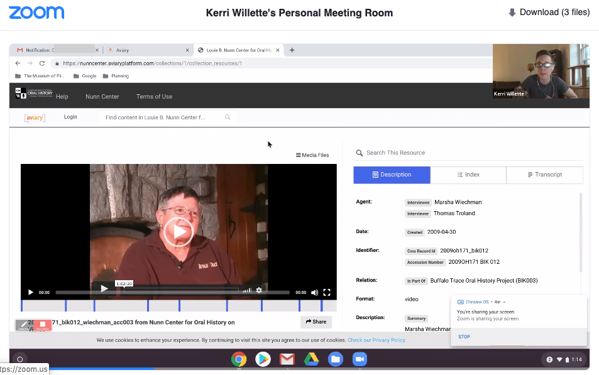Open a new browser tab
Viewport: 599px width, 375px height.
[292, 50]
